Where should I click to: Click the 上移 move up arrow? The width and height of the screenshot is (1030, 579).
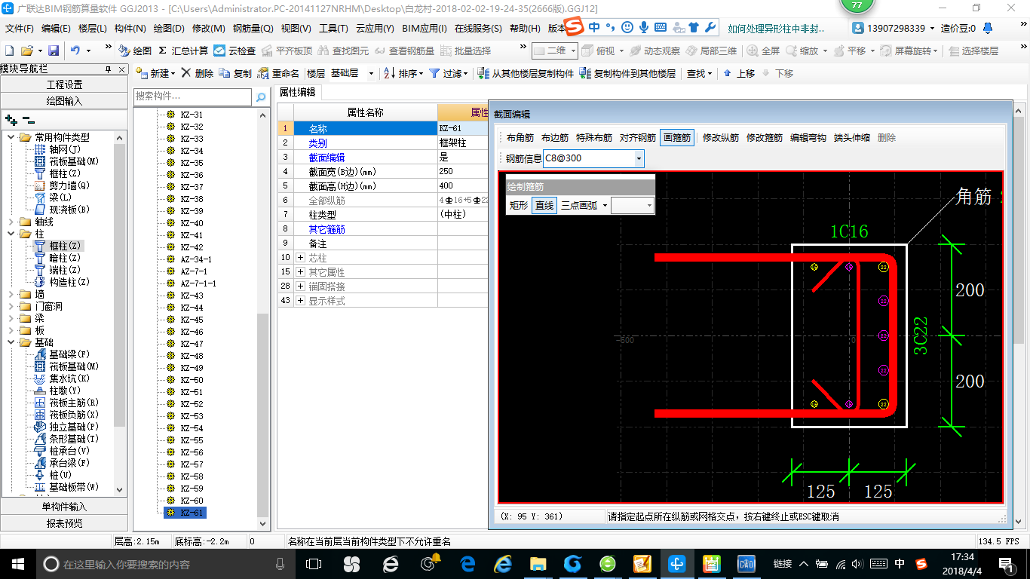tap(738, 73)
